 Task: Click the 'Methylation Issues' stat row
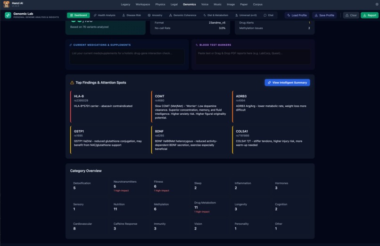point(274,28)
